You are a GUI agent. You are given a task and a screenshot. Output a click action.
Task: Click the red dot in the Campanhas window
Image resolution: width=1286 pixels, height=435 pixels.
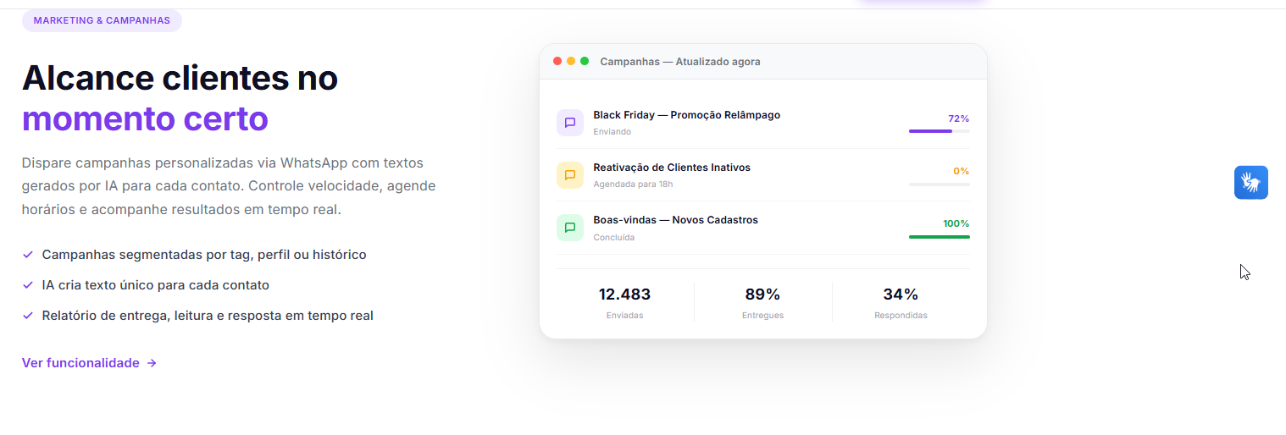tap(557, 61)
